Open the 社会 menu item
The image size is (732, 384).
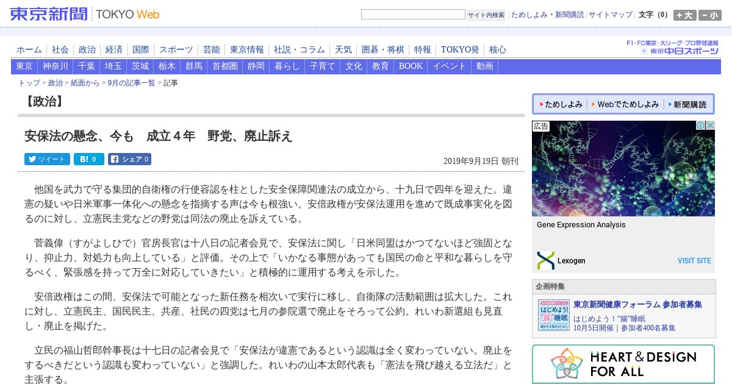tap(60, 49)
